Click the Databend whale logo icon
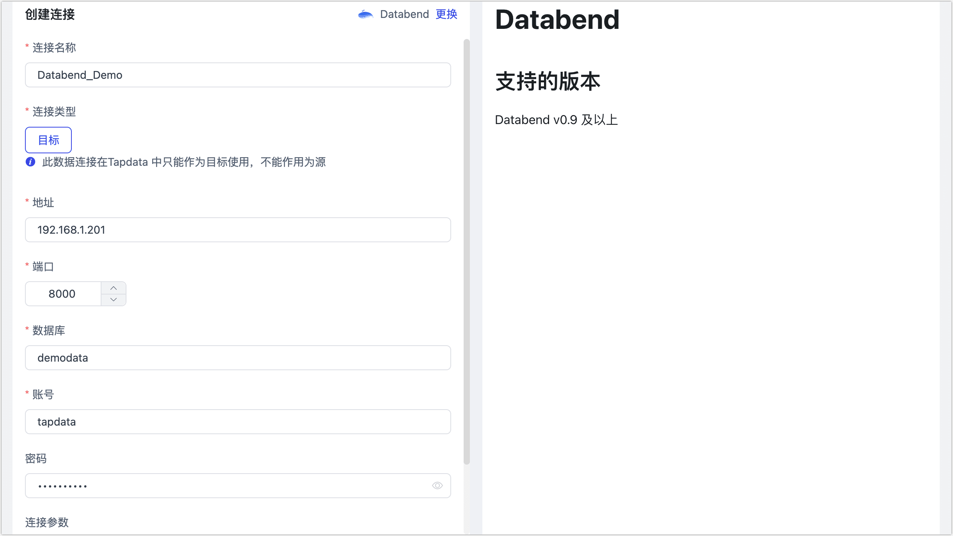953x536 pixels. pyautogui.click(x=365, y=14)
